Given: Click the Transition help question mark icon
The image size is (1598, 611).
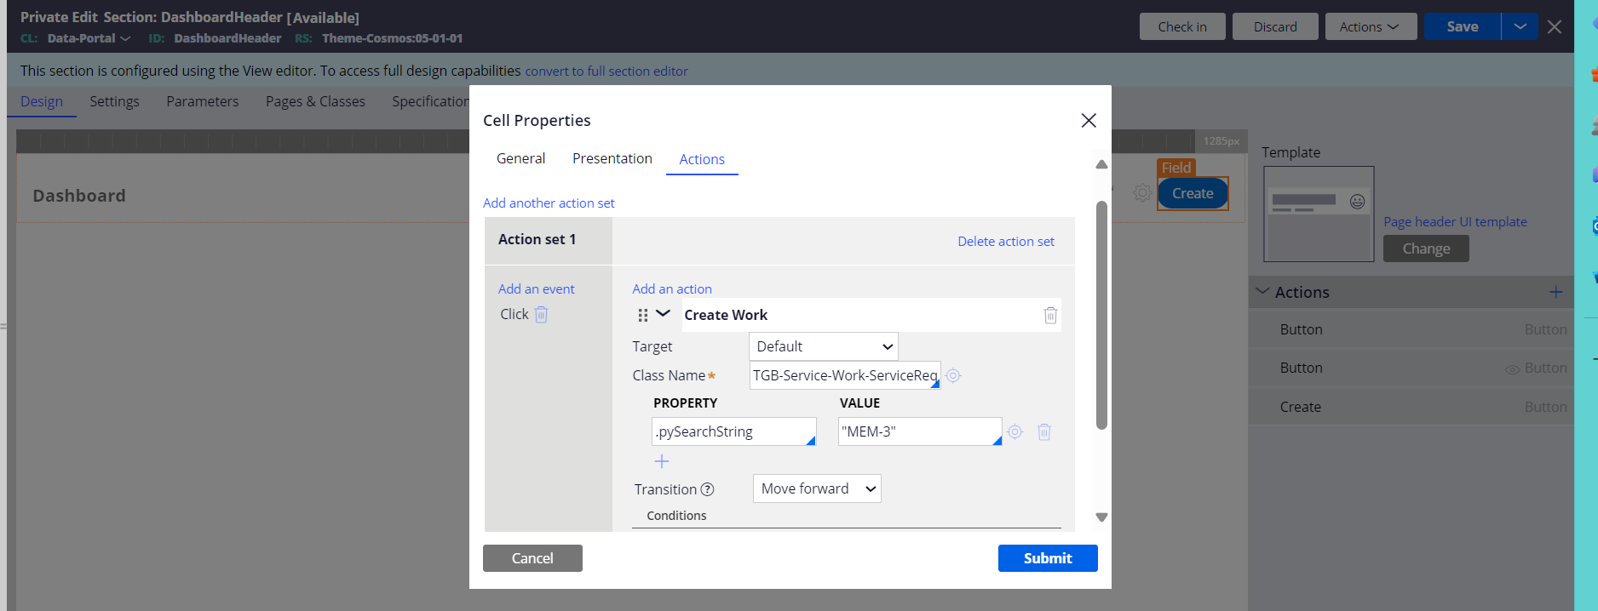Looking at the screenshot, I should click(707, 489).
